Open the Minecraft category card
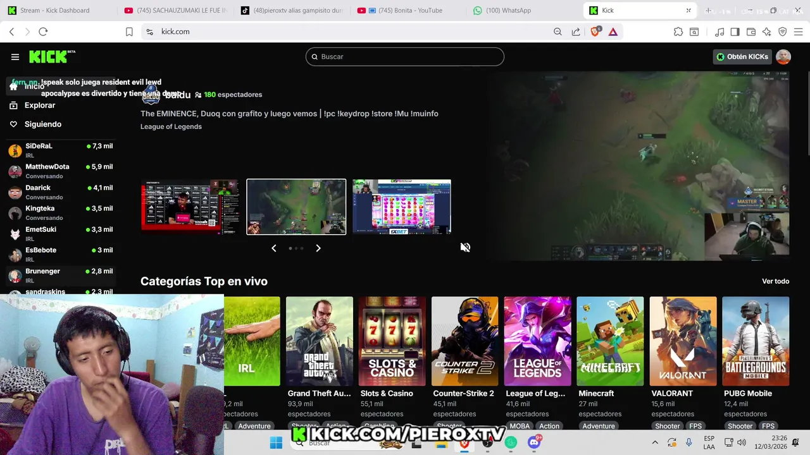This screenshot has width=810, height=455. (610, 341)
